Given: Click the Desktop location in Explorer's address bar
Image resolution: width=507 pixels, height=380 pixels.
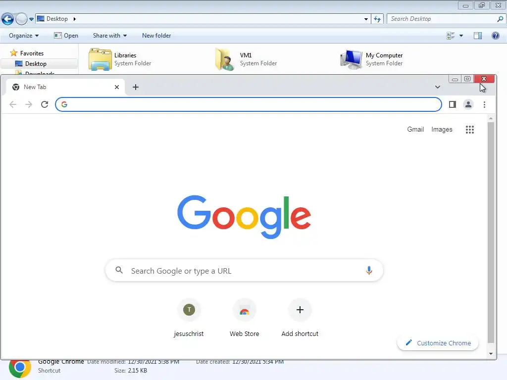Looking at the screenshot, I should (57, 19).
